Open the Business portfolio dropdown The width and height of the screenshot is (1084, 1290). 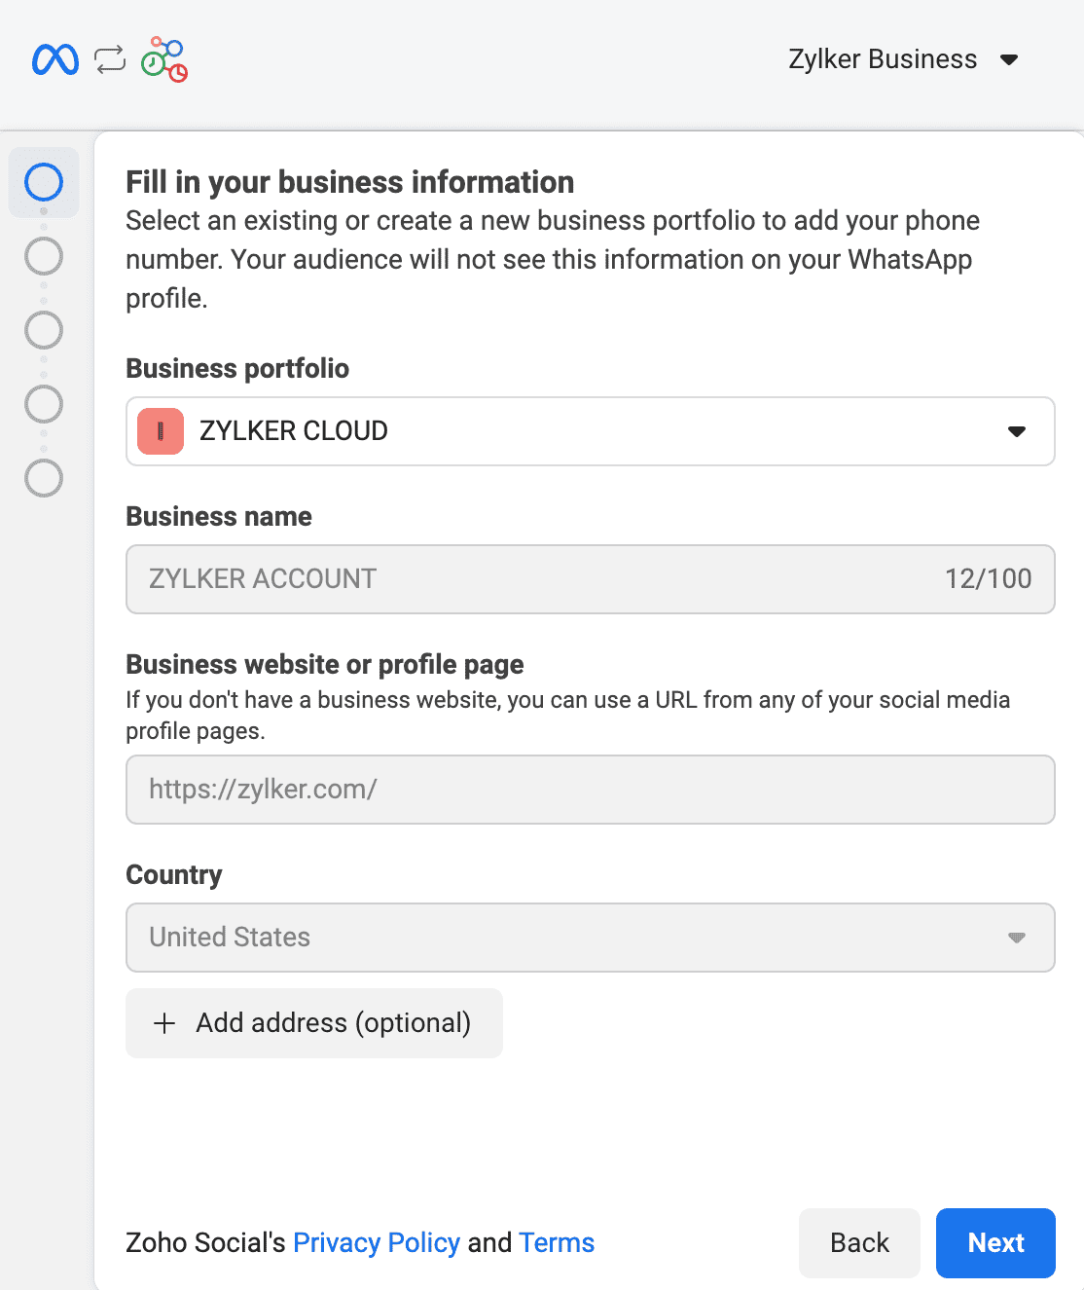point(1015,431)
